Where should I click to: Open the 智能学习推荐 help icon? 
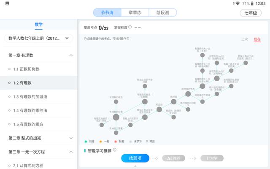[x=115, y=150]
